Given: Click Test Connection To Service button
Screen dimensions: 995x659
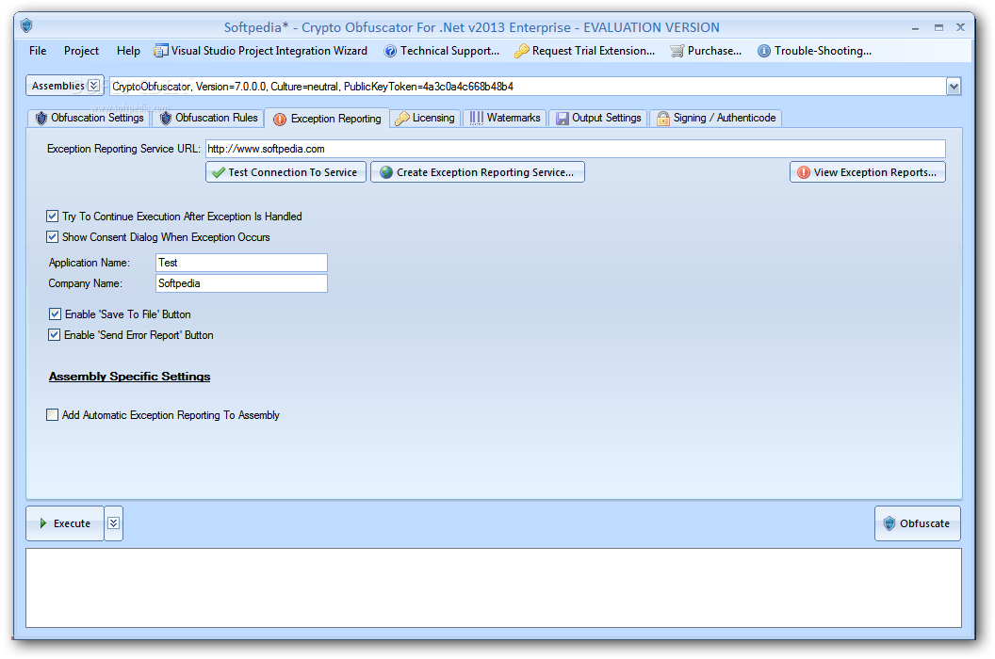Looking at the screenshot, I should coord(285,172).
